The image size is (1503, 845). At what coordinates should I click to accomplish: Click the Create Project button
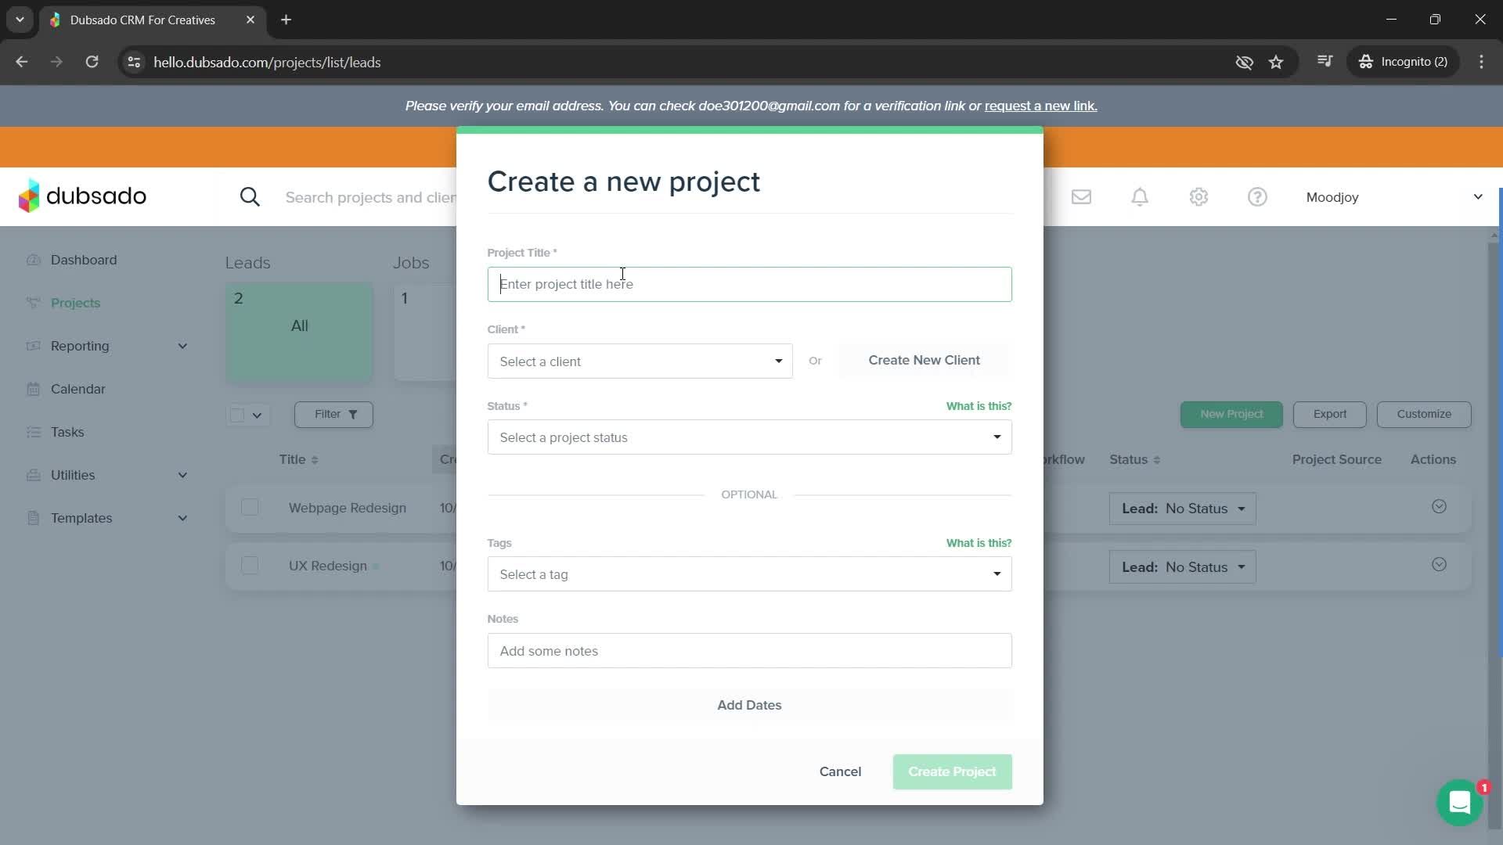tap(952, 771)
